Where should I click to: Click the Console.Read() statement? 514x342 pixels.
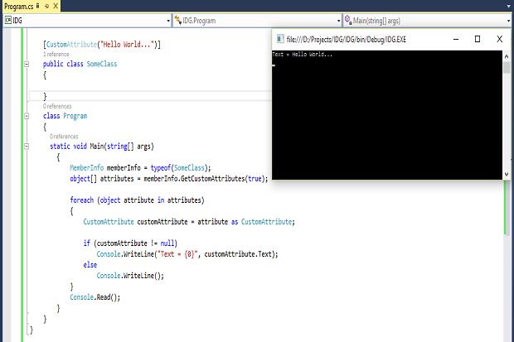pos(95,297)
